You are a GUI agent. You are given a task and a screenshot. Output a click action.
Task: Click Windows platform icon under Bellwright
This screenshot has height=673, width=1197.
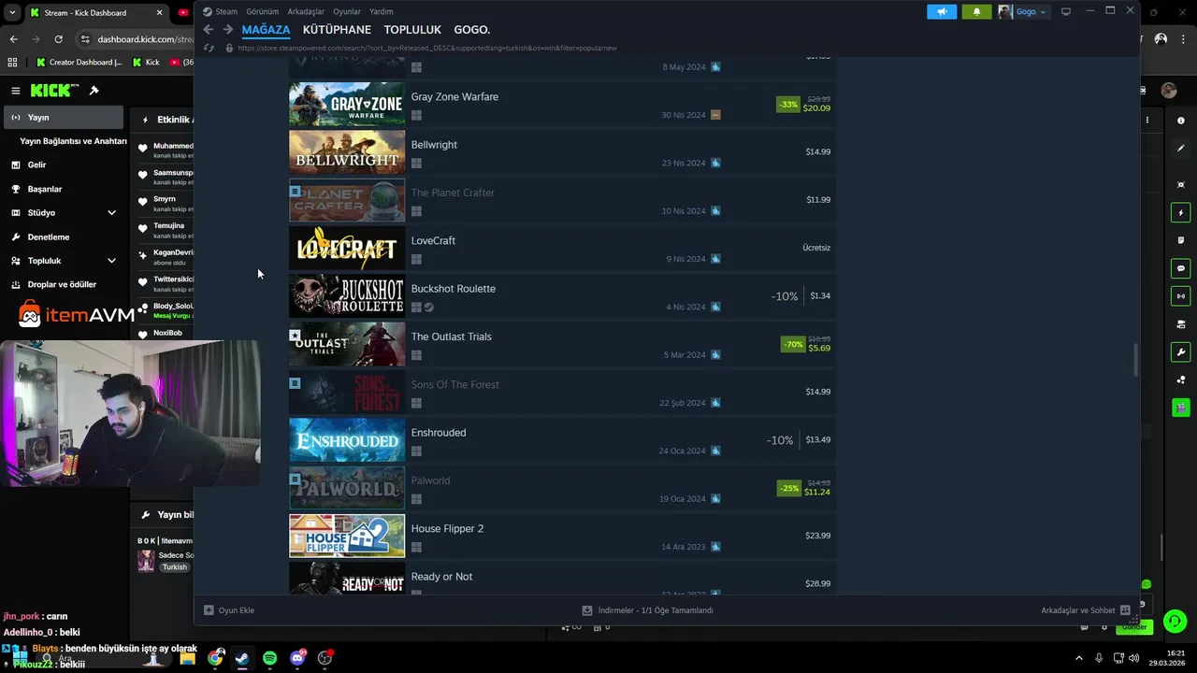[416, 164]
